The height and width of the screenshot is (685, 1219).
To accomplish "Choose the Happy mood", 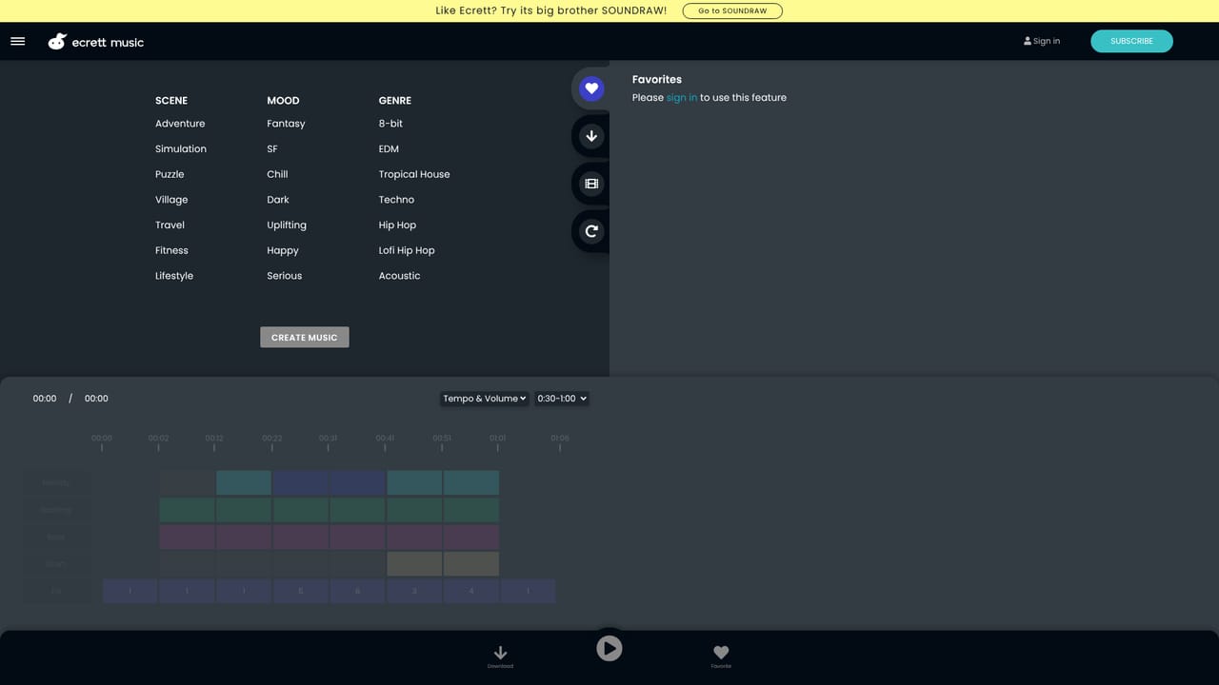I will [x=283, y=250].
